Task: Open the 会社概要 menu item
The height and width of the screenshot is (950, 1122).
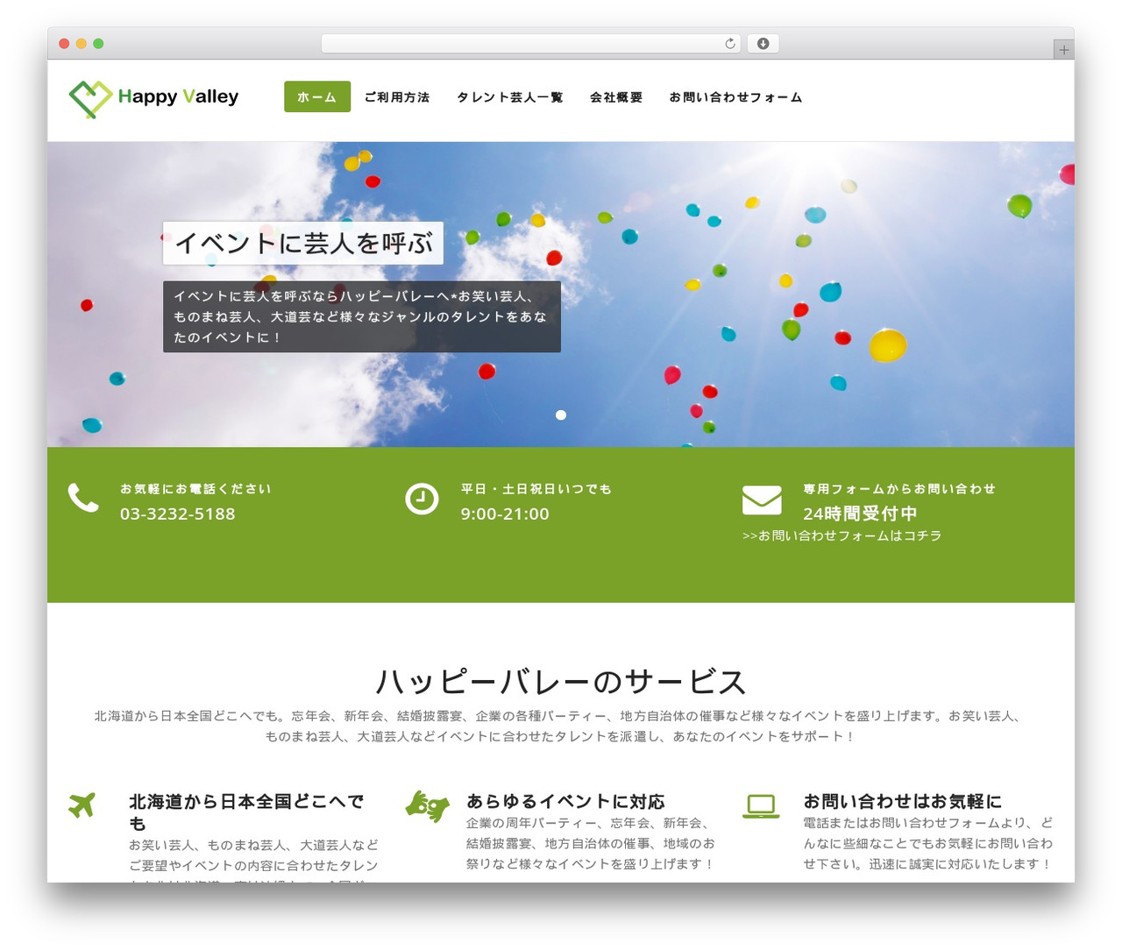Action: 616,97
